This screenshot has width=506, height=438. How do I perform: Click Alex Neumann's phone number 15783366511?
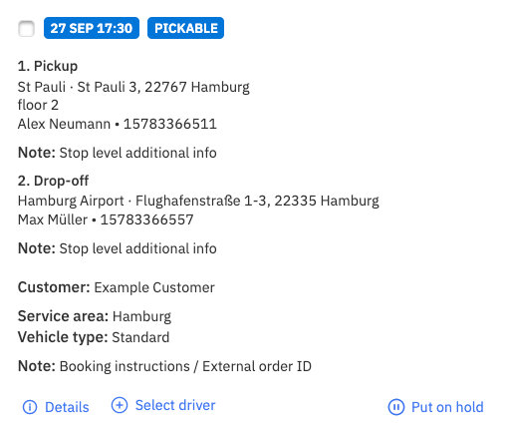click(x=170, y=124)
